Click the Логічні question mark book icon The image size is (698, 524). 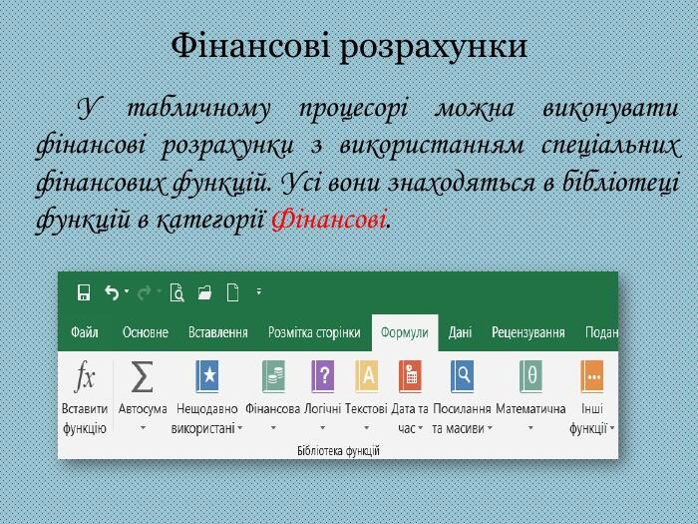pos(323,377)
